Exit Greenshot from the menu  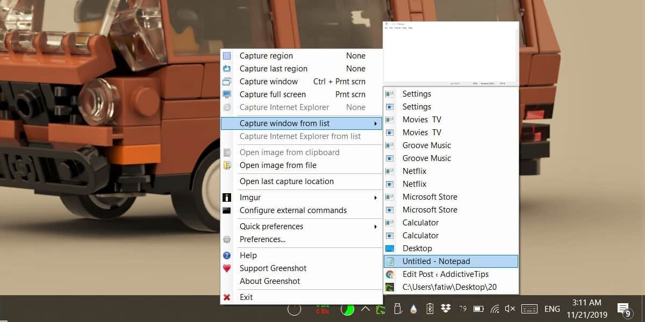[246, 297]
